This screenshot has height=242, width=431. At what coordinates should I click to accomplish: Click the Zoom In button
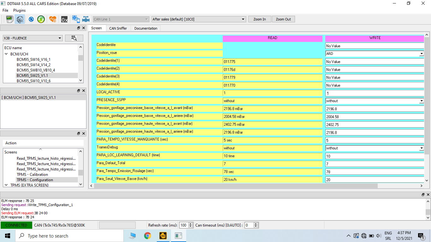coord(260,19)
